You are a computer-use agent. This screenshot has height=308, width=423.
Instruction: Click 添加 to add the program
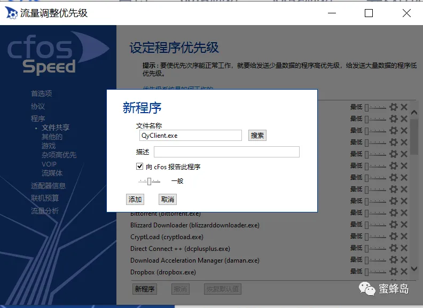pyautogui.click(x=135, y=199)
